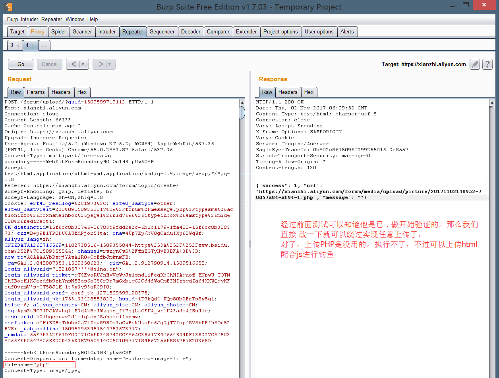Click the request pane scrollbar thumb
Viewport: 499px width, 378px height.
pyautogui.click(x=242, y=113)
